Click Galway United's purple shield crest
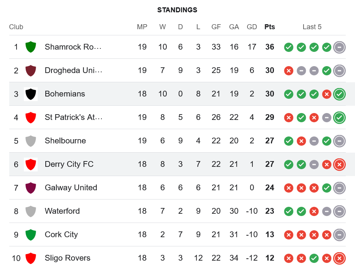Screen dimensions: 355x276 pyautogui.click(x=31, y=188)
